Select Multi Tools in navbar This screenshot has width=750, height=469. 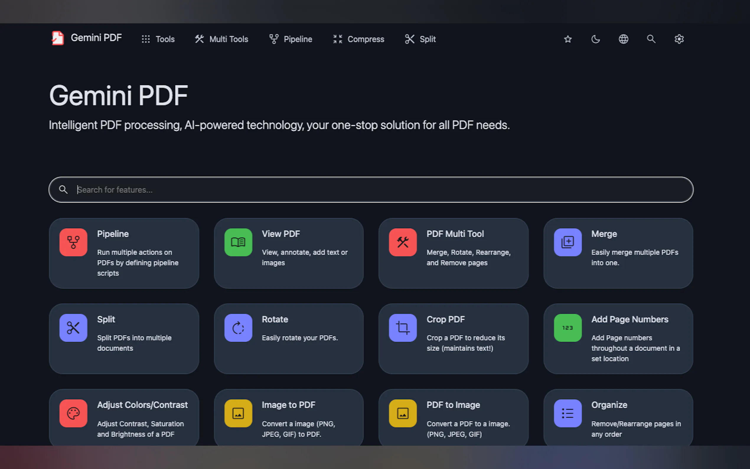pos(221,39)
